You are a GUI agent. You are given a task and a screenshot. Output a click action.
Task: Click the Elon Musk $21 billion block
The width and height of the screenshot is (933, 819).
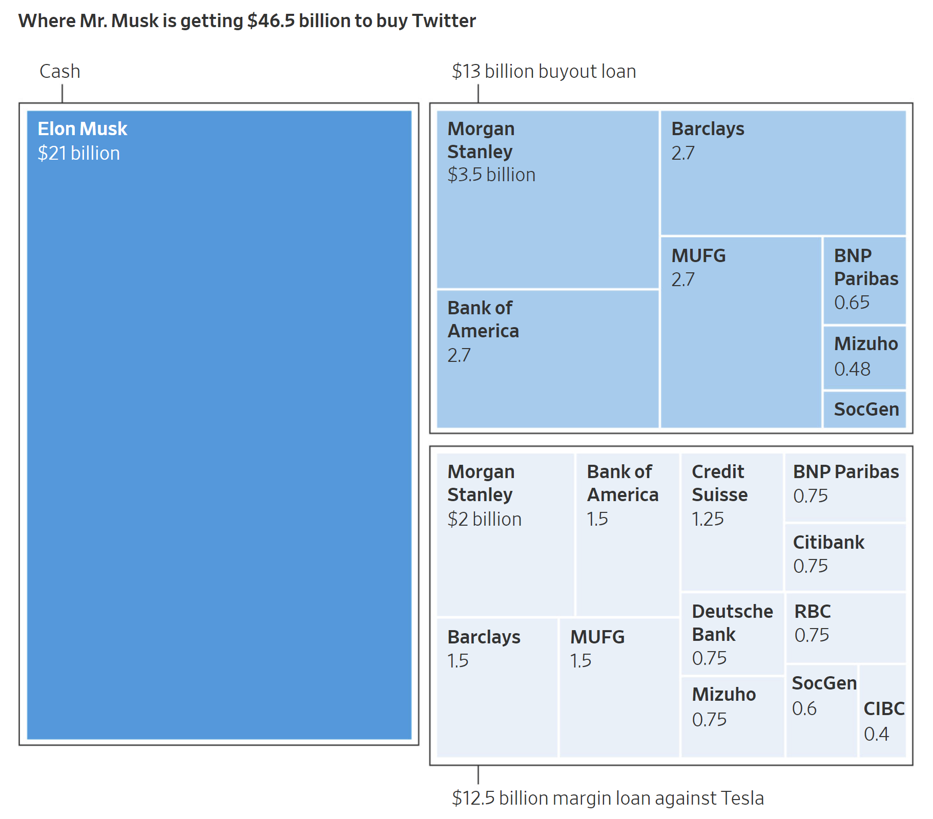click(x=219, y=425)
